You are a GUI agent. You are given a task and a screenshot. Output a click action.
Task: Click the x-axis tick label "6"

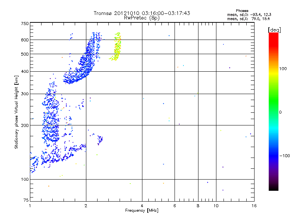coord(175,206)
